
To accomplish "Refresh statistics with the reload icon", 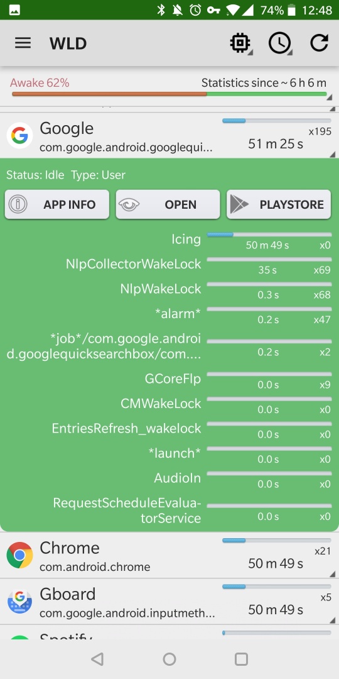I will click(x=319, y=43).
